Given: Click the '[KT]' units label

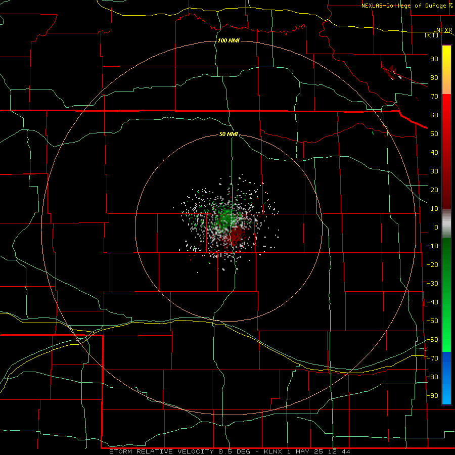Looking at the screenshot, I should click(431, 35).
